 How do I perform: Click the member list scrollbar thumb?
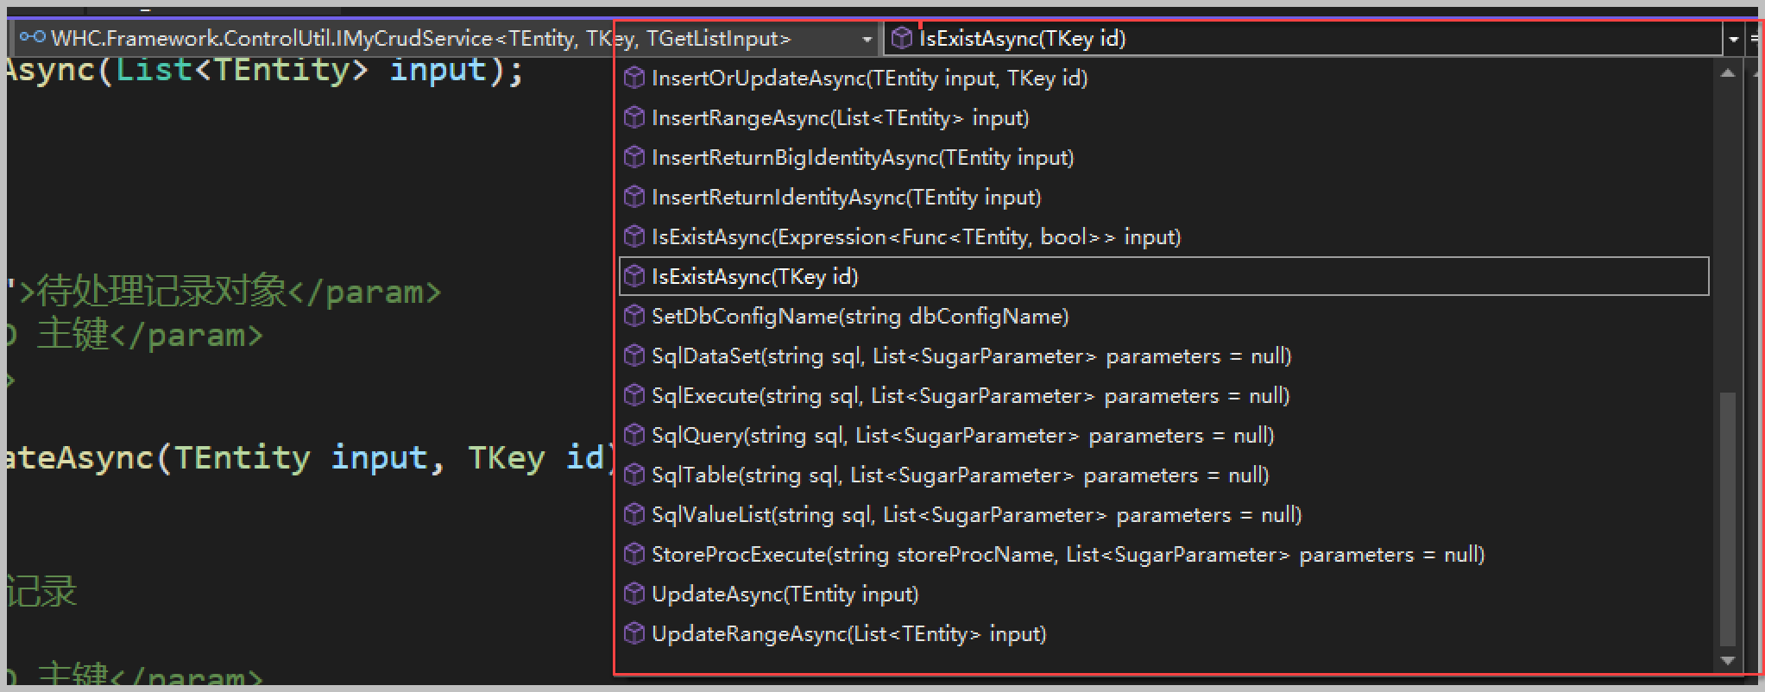(1727, 518)
